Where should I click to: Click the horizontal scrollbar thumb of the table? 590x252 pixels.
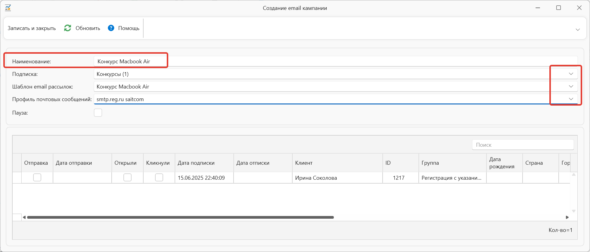pos(181,217)
